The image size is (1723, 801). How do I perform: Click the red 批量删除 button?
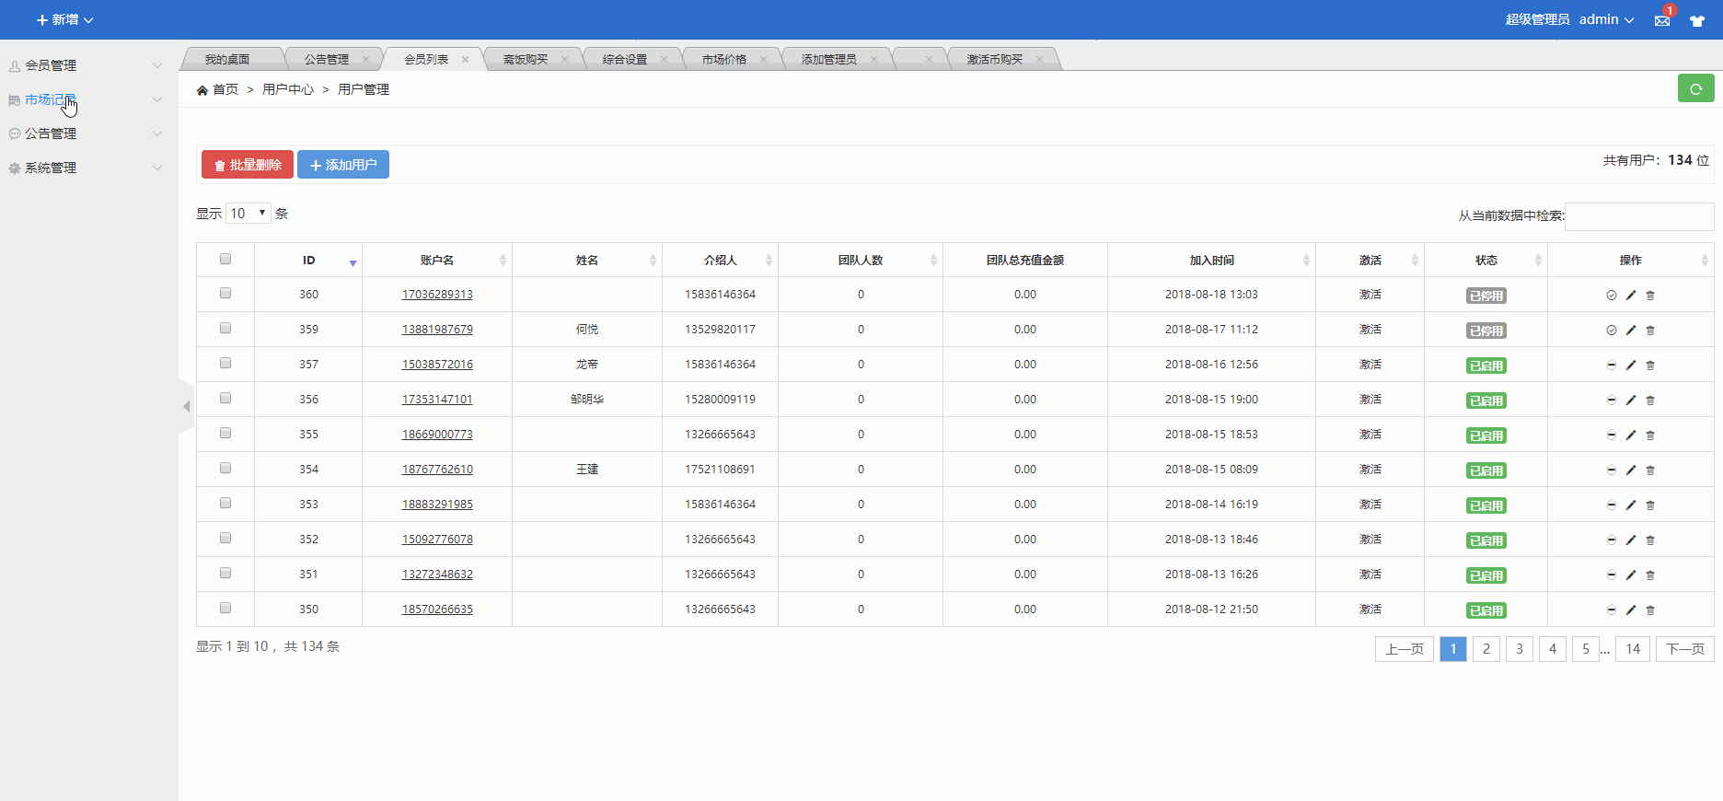point(248,165)
